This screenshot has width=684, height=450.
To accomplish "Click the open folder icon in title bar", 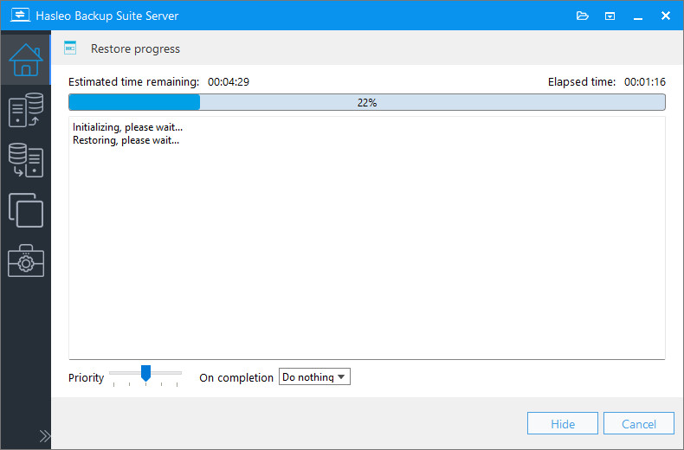I will click(x=583, y=16).
